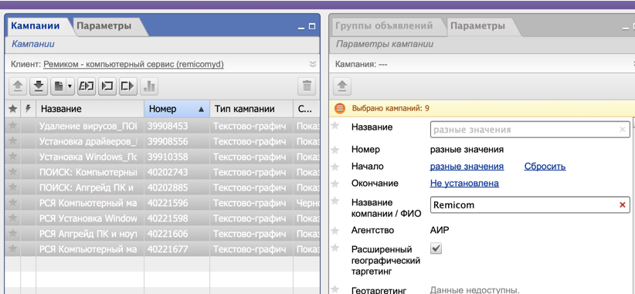635x294 pixels.
Task: Star the Установка драйверов campaign row
Action: pyautogui.click(x=12, y=141)
